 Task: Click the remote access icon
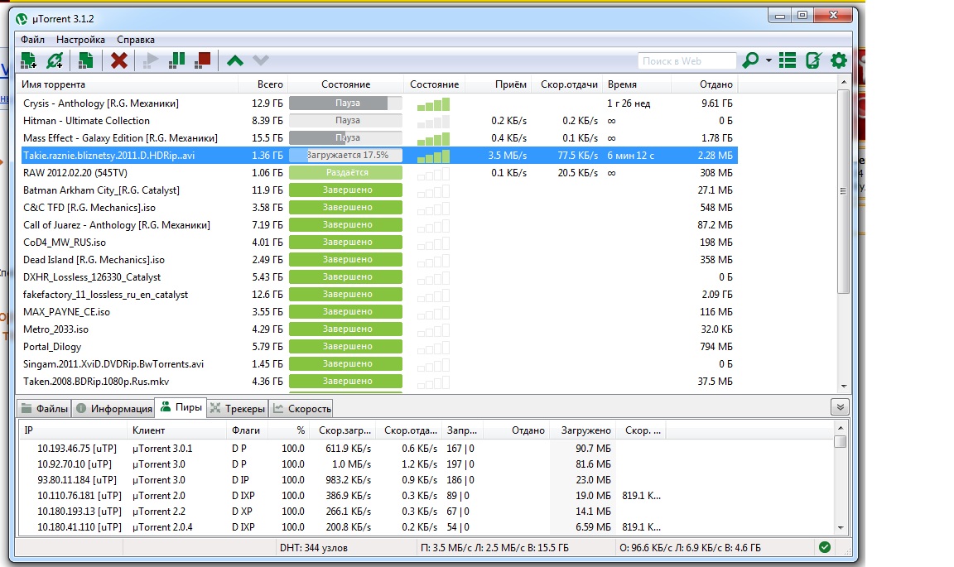pyautogui.click(x=813, y=60)
